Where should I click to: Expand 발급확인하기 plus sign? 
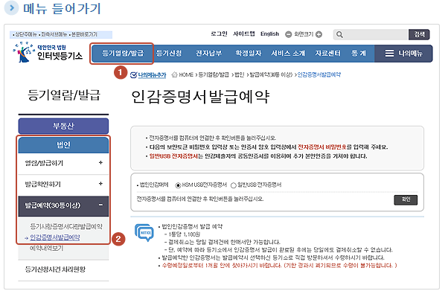point(100,184)
